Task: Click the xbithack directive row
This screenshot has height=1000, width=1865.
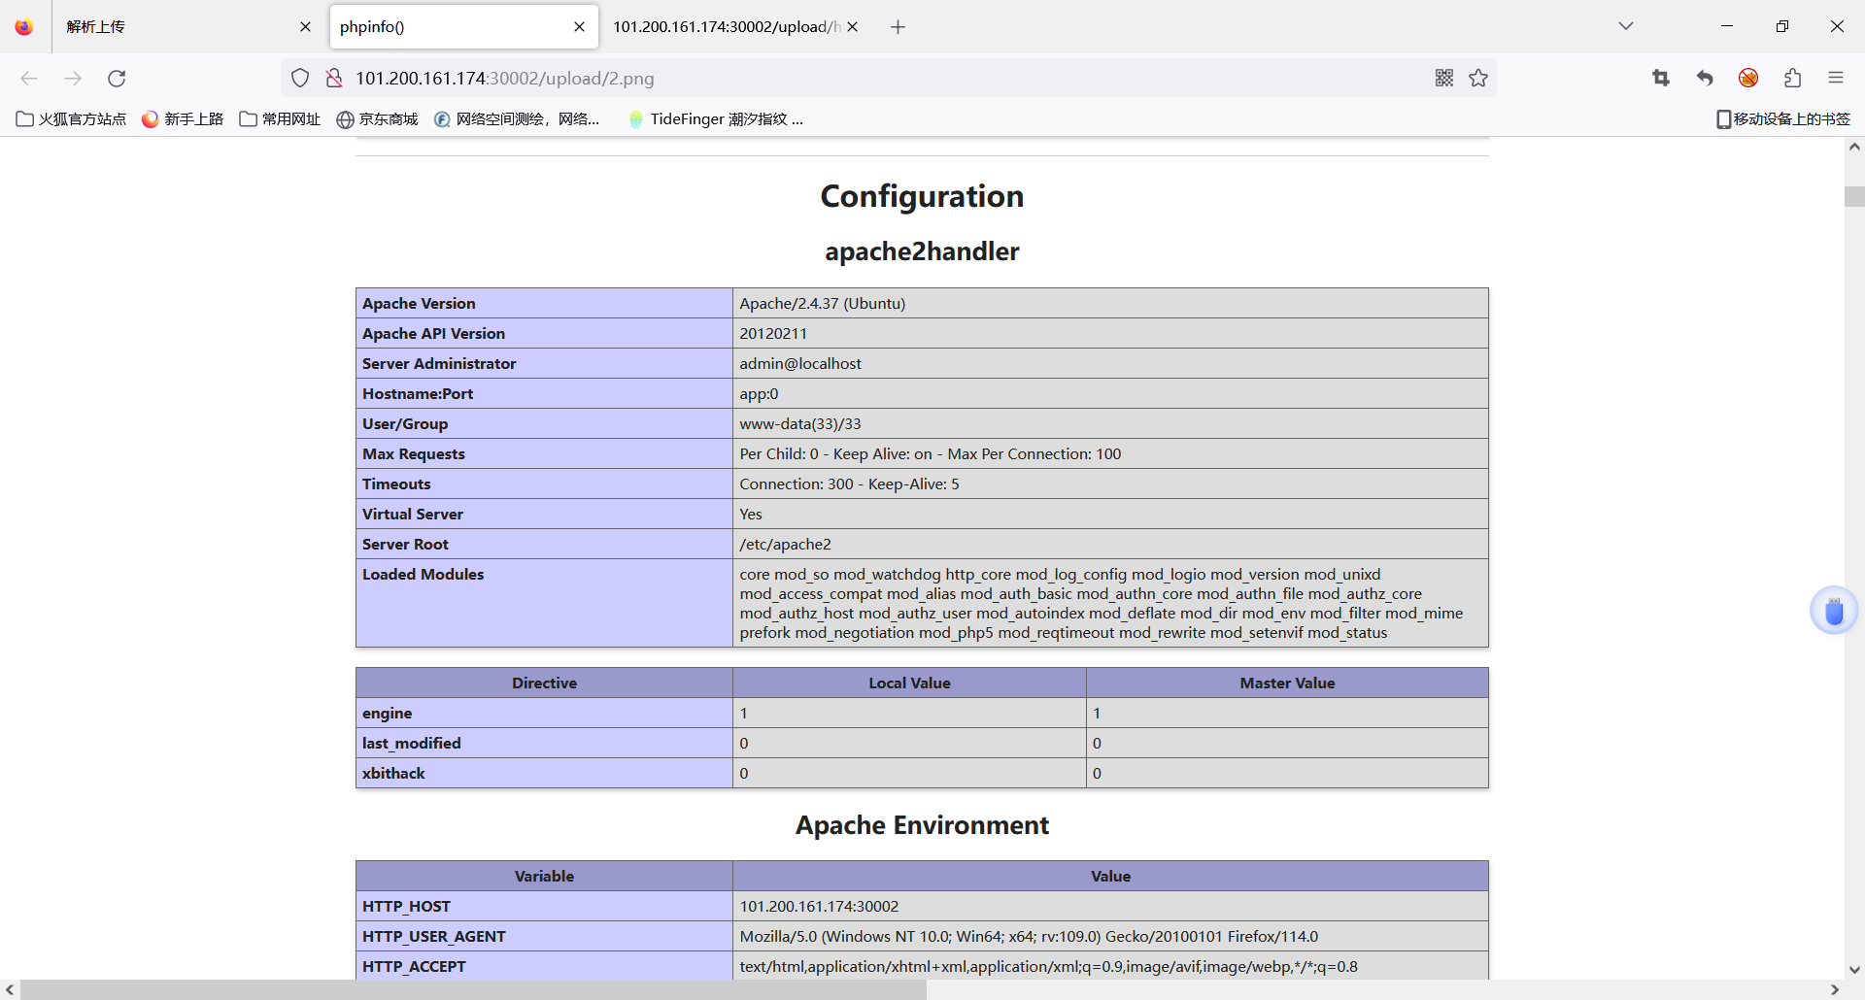Action: tap(922, 773)
